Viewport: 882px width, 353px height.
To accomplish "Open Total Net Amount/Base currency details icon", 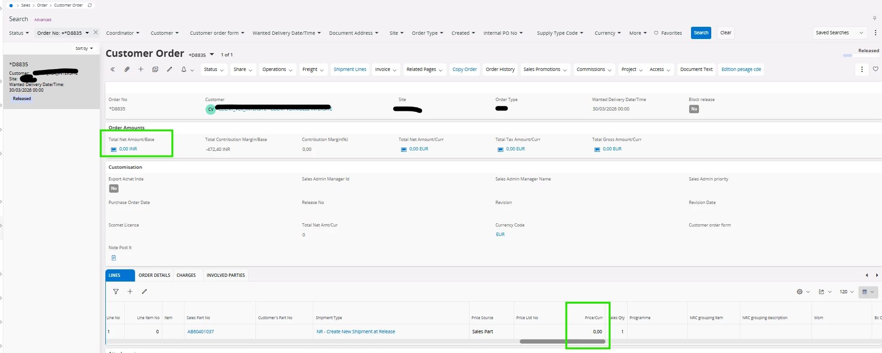I will [x=113, y=149].
